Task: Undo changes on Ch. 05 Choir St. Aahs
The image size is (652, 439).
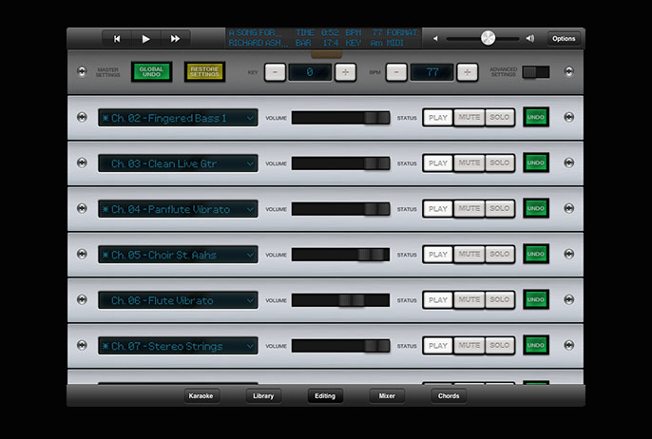Action: pos(536,254)
